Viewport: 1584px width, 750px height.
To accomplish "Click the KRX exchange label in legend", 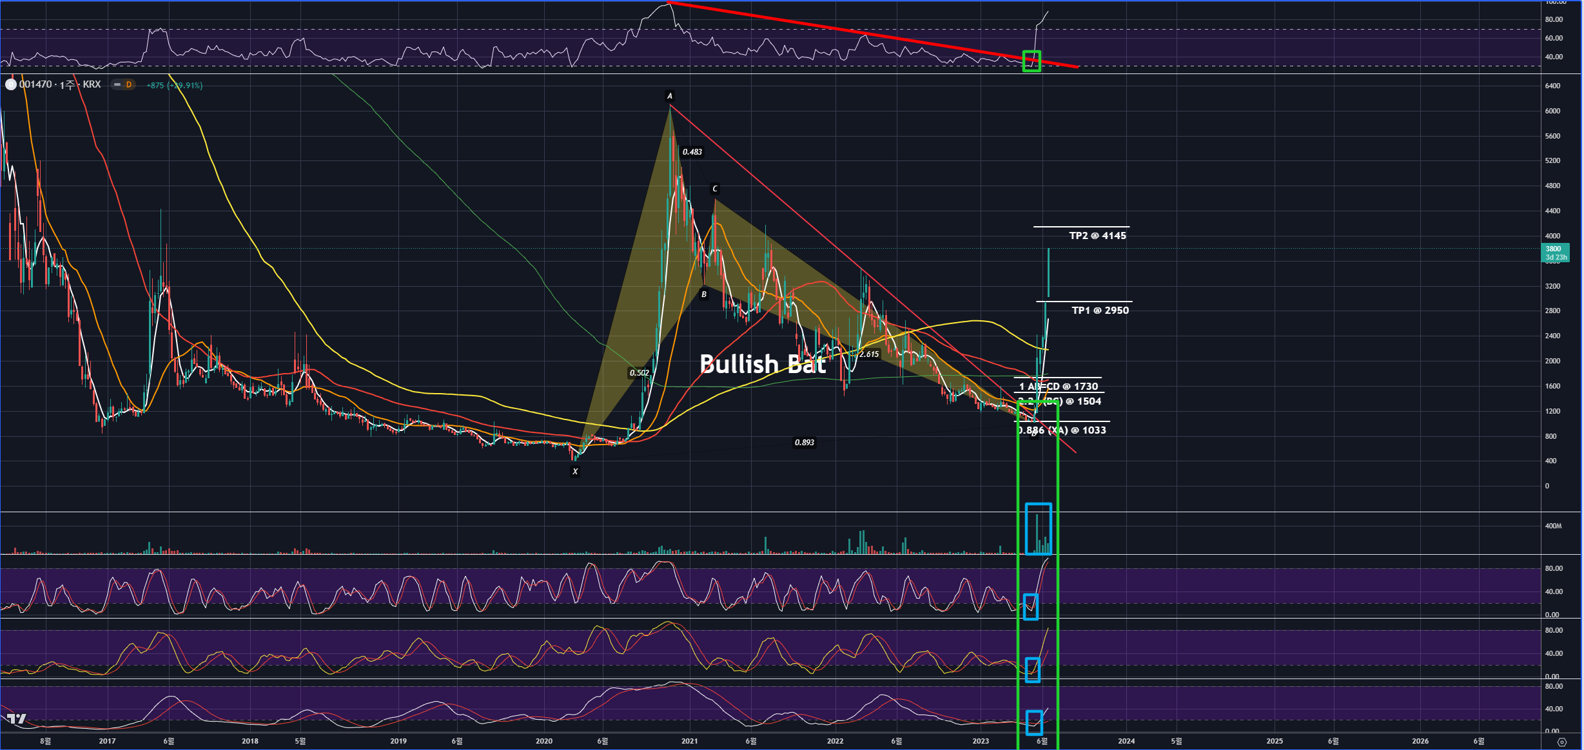I will pos(92,84).
